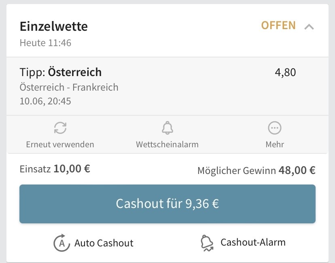Screen dimensions: 335x263
Task: Select the Auto Cashout label
Action: (x=104, y=243)
